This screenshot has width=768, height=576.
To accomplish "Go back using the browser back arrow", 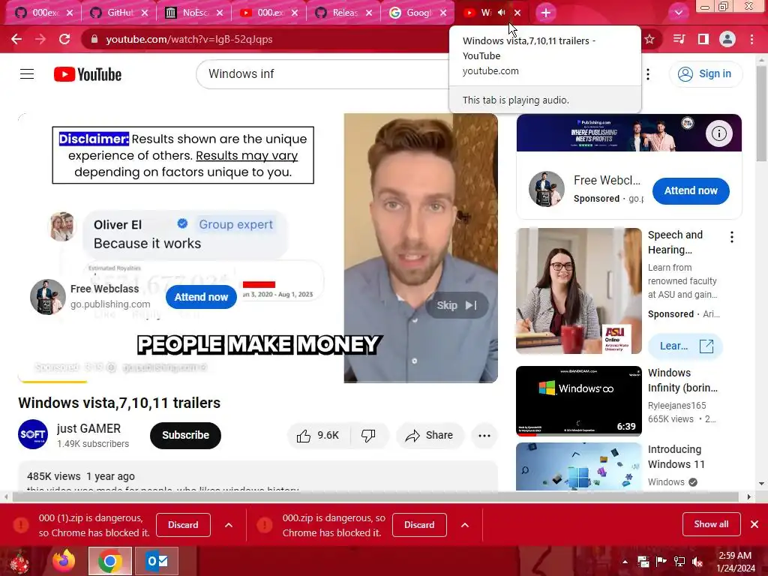I will tap(16, 39).
